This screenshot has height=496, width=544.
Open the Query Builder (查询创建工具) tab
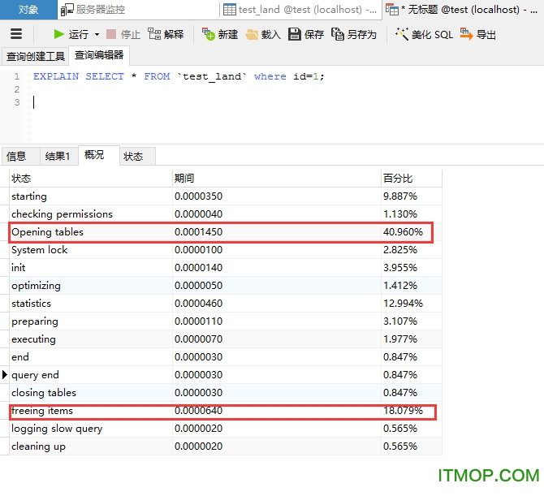coord(36,56)
